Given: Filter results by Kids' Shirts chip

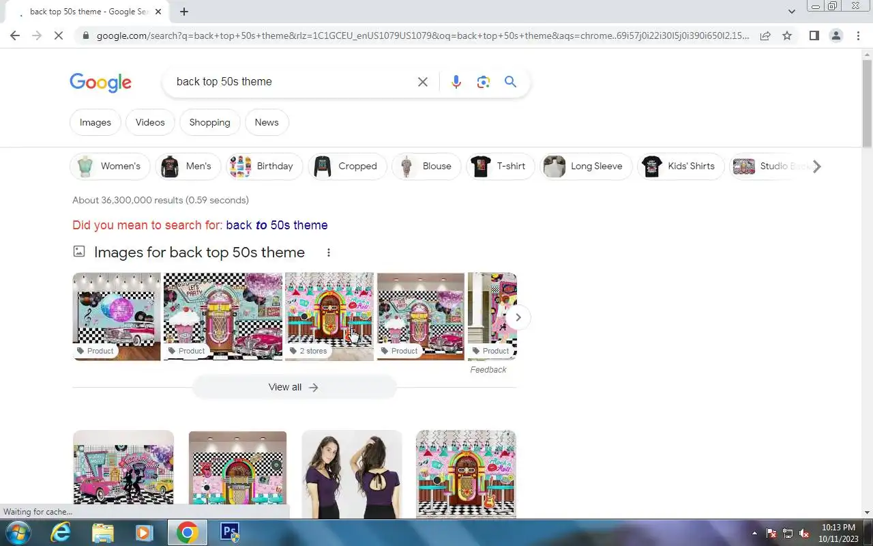Looking at the screenshot, I should tap(681, 166).
